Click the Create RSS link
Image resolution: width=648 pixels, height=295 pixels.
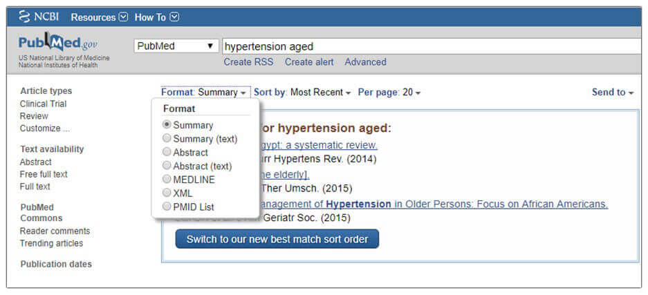[x=248, y=62]
